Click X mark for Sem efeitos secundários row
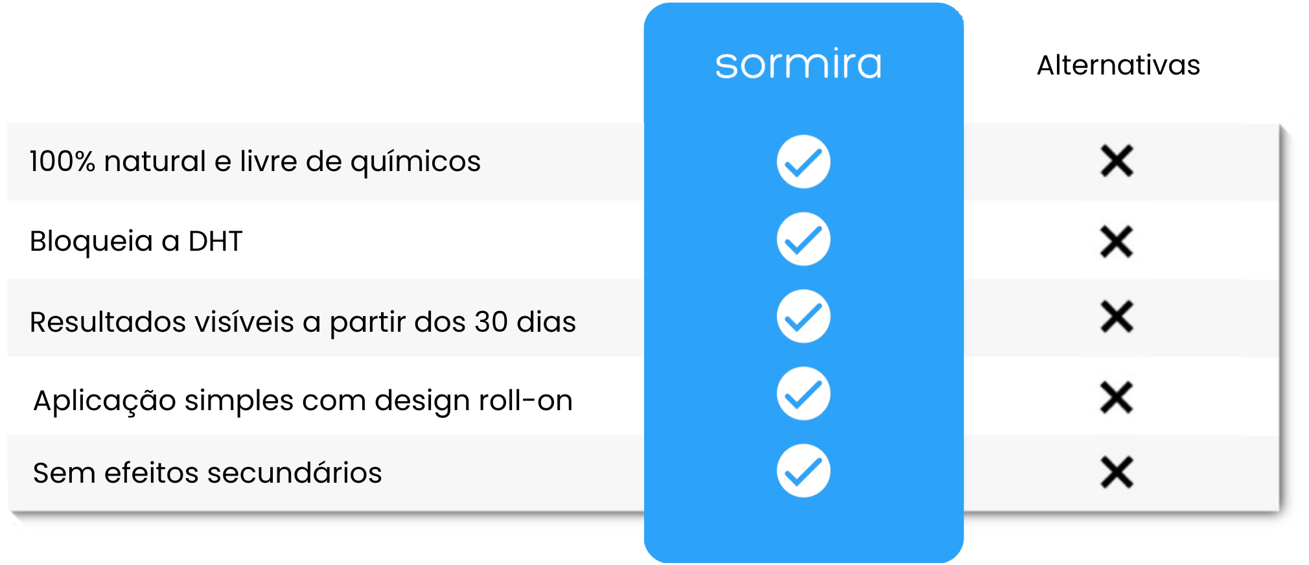This screenshot has height=565, width=1309. click(1117, 472)
